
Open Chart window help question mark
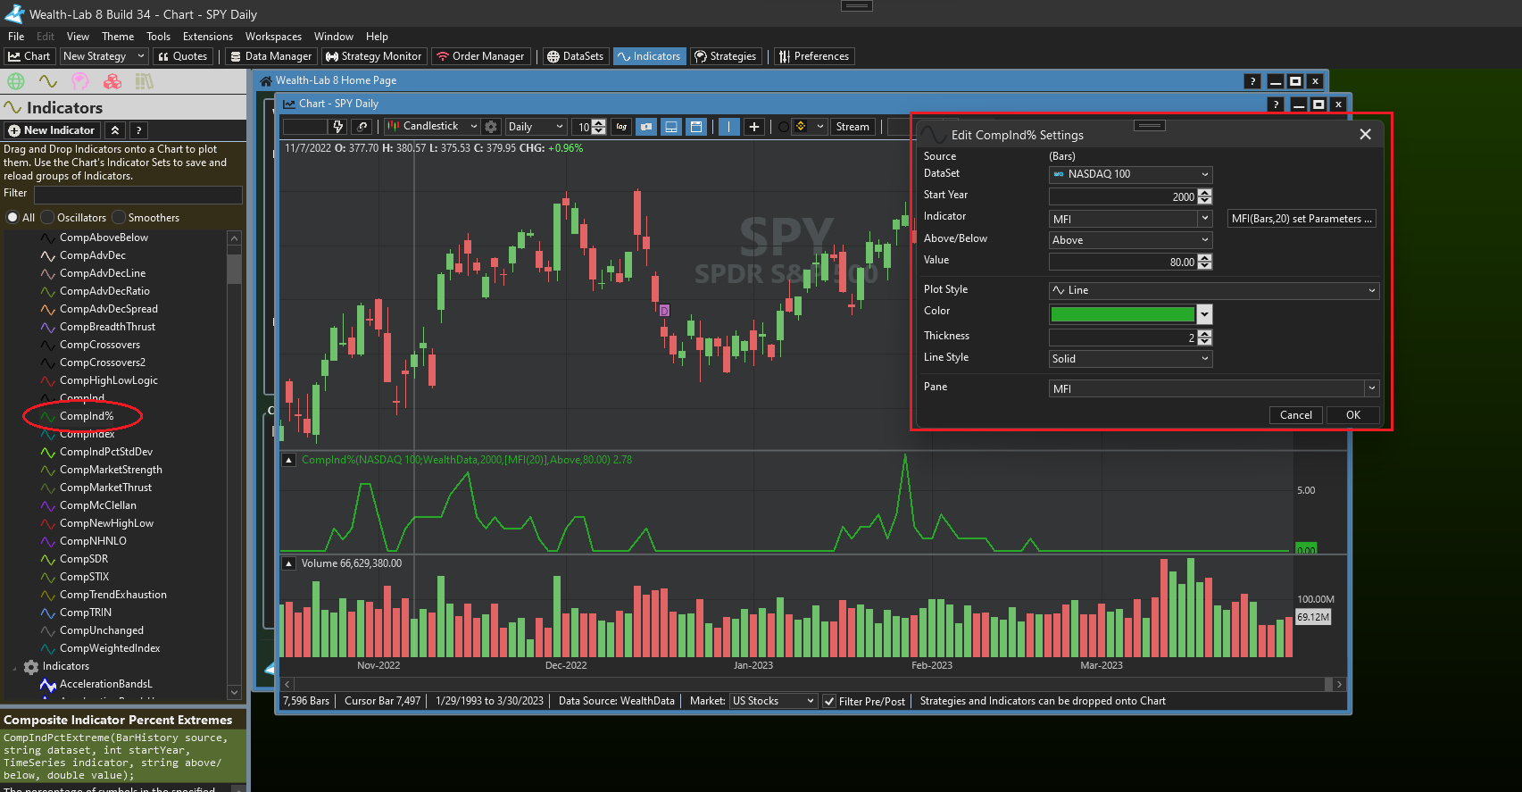[x=1277, y=104]
